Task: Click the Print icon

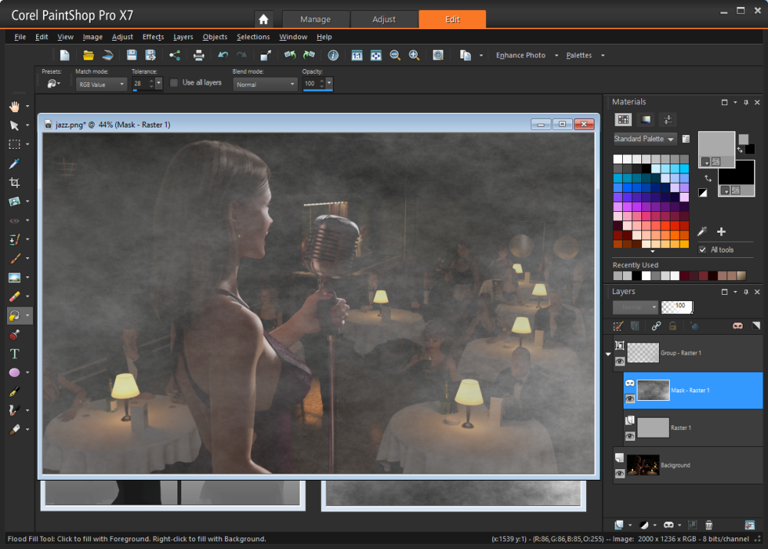Action: pos(198,55)
